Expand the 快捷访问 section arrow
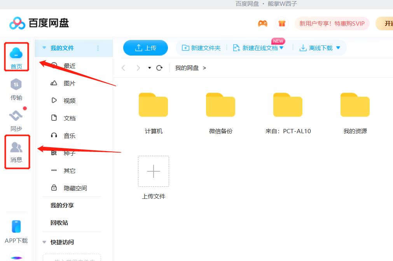 pyautogui.click(x=44, y=242)
